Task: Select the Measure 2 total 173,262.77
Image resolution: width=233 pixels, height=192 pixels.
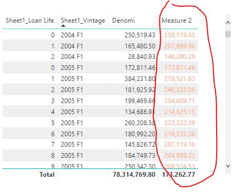Action: (x=178, y=175)
